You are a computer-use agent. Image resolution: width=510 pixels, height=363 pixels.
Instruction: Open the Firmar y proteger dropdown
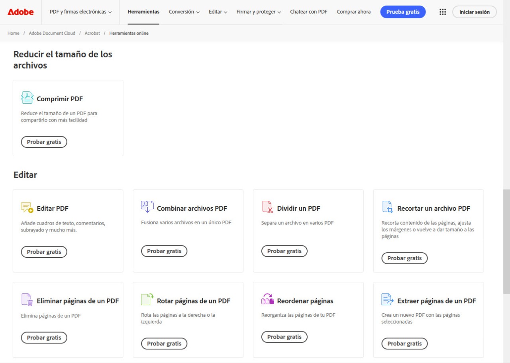click(x=259, y=12)
